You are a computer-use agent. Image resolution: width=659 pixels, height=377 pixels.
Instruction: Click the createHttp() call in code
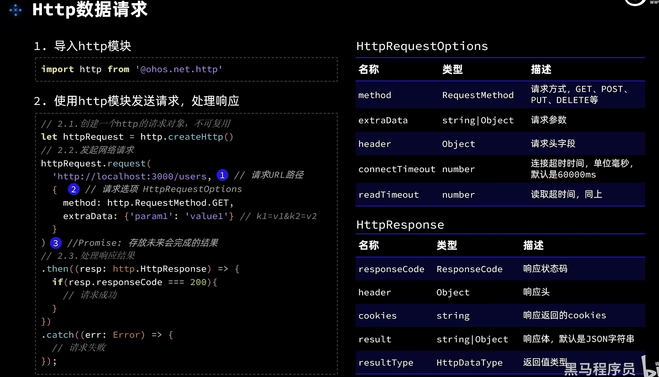click(x=200, y=137)
